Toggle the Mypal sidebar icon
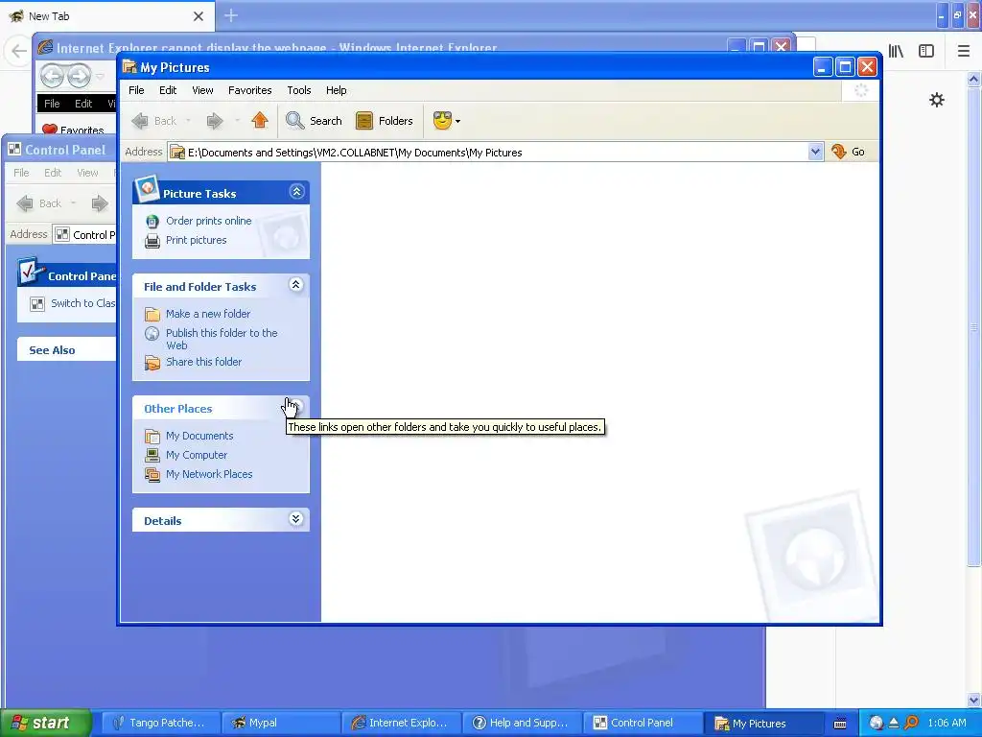Viewport: 982px width, 737px height. click(926, 51)
